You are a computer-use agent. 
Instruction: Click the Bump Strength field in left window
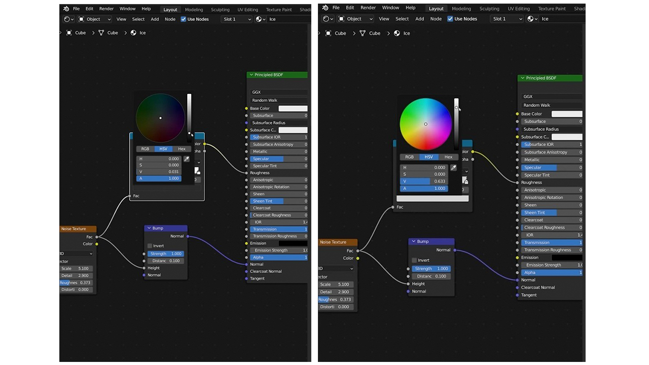(x=166, y=253)
